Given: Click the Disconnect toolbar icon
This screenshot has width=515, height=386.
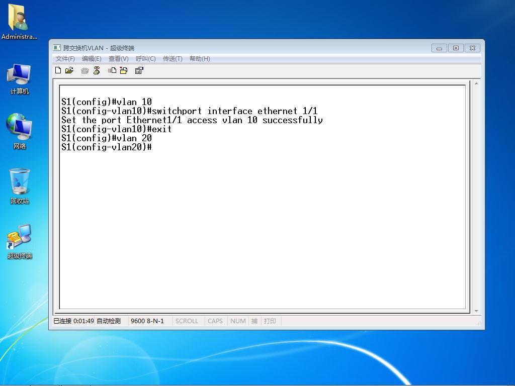Looking at the screenshot, I should point(97,70).
